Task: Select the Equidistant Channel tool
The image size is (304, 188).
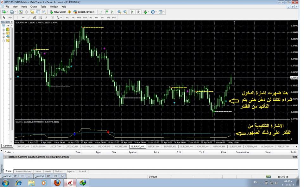Action: point(35,17)
